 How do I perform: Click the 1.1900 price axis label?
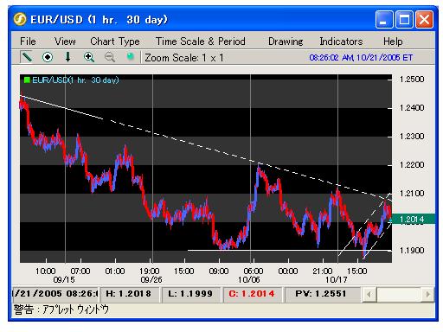coord(412,250)
